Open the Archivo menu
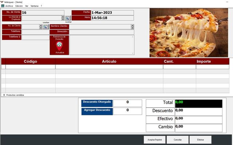The image size is (233, 145). tap(9, 6)
